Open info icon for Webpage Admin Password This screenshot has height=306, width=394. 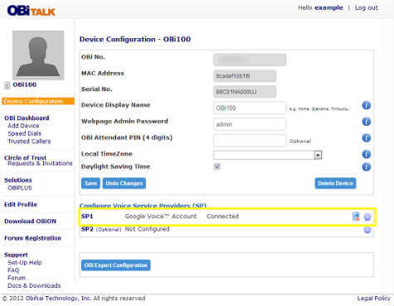(367, 122)
